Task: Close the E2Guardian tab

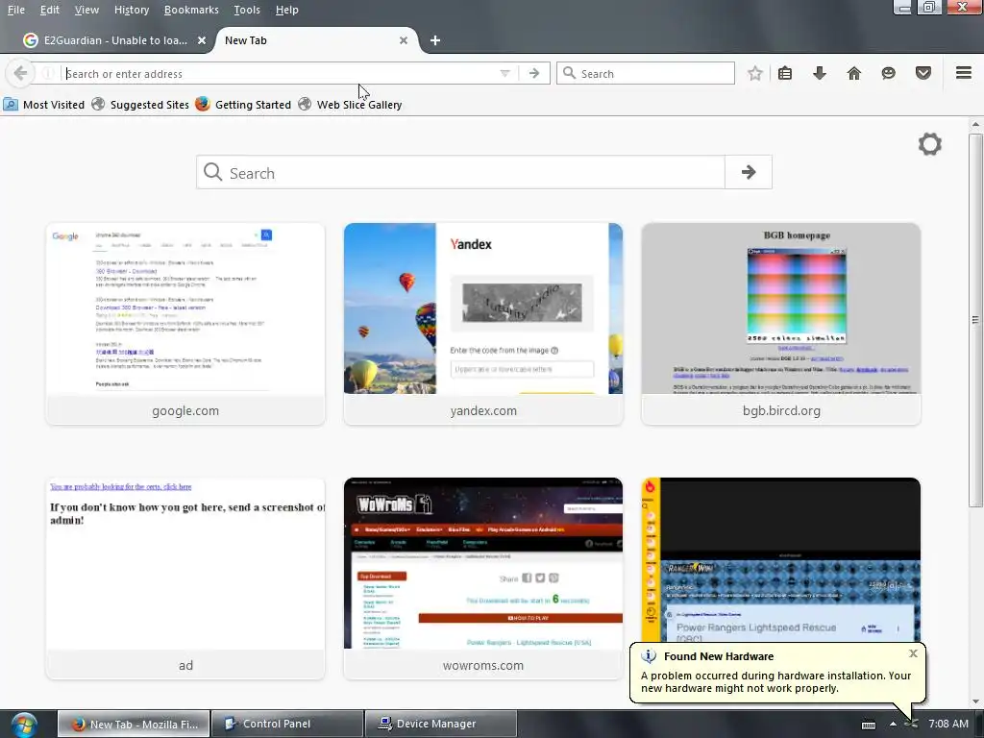Action: coord(202,40)
